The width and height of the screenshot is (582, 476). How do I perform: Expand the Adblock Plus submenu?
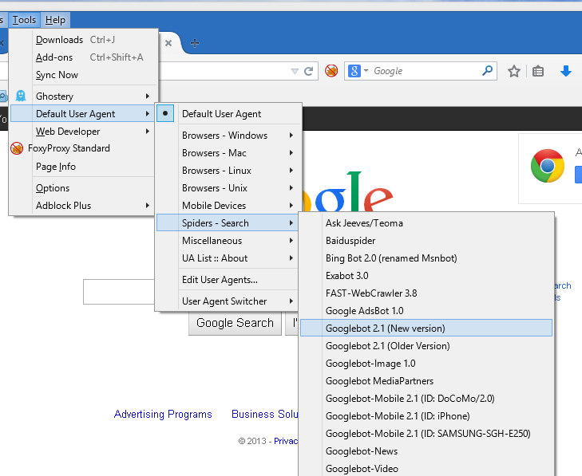(x=148, y=206)
